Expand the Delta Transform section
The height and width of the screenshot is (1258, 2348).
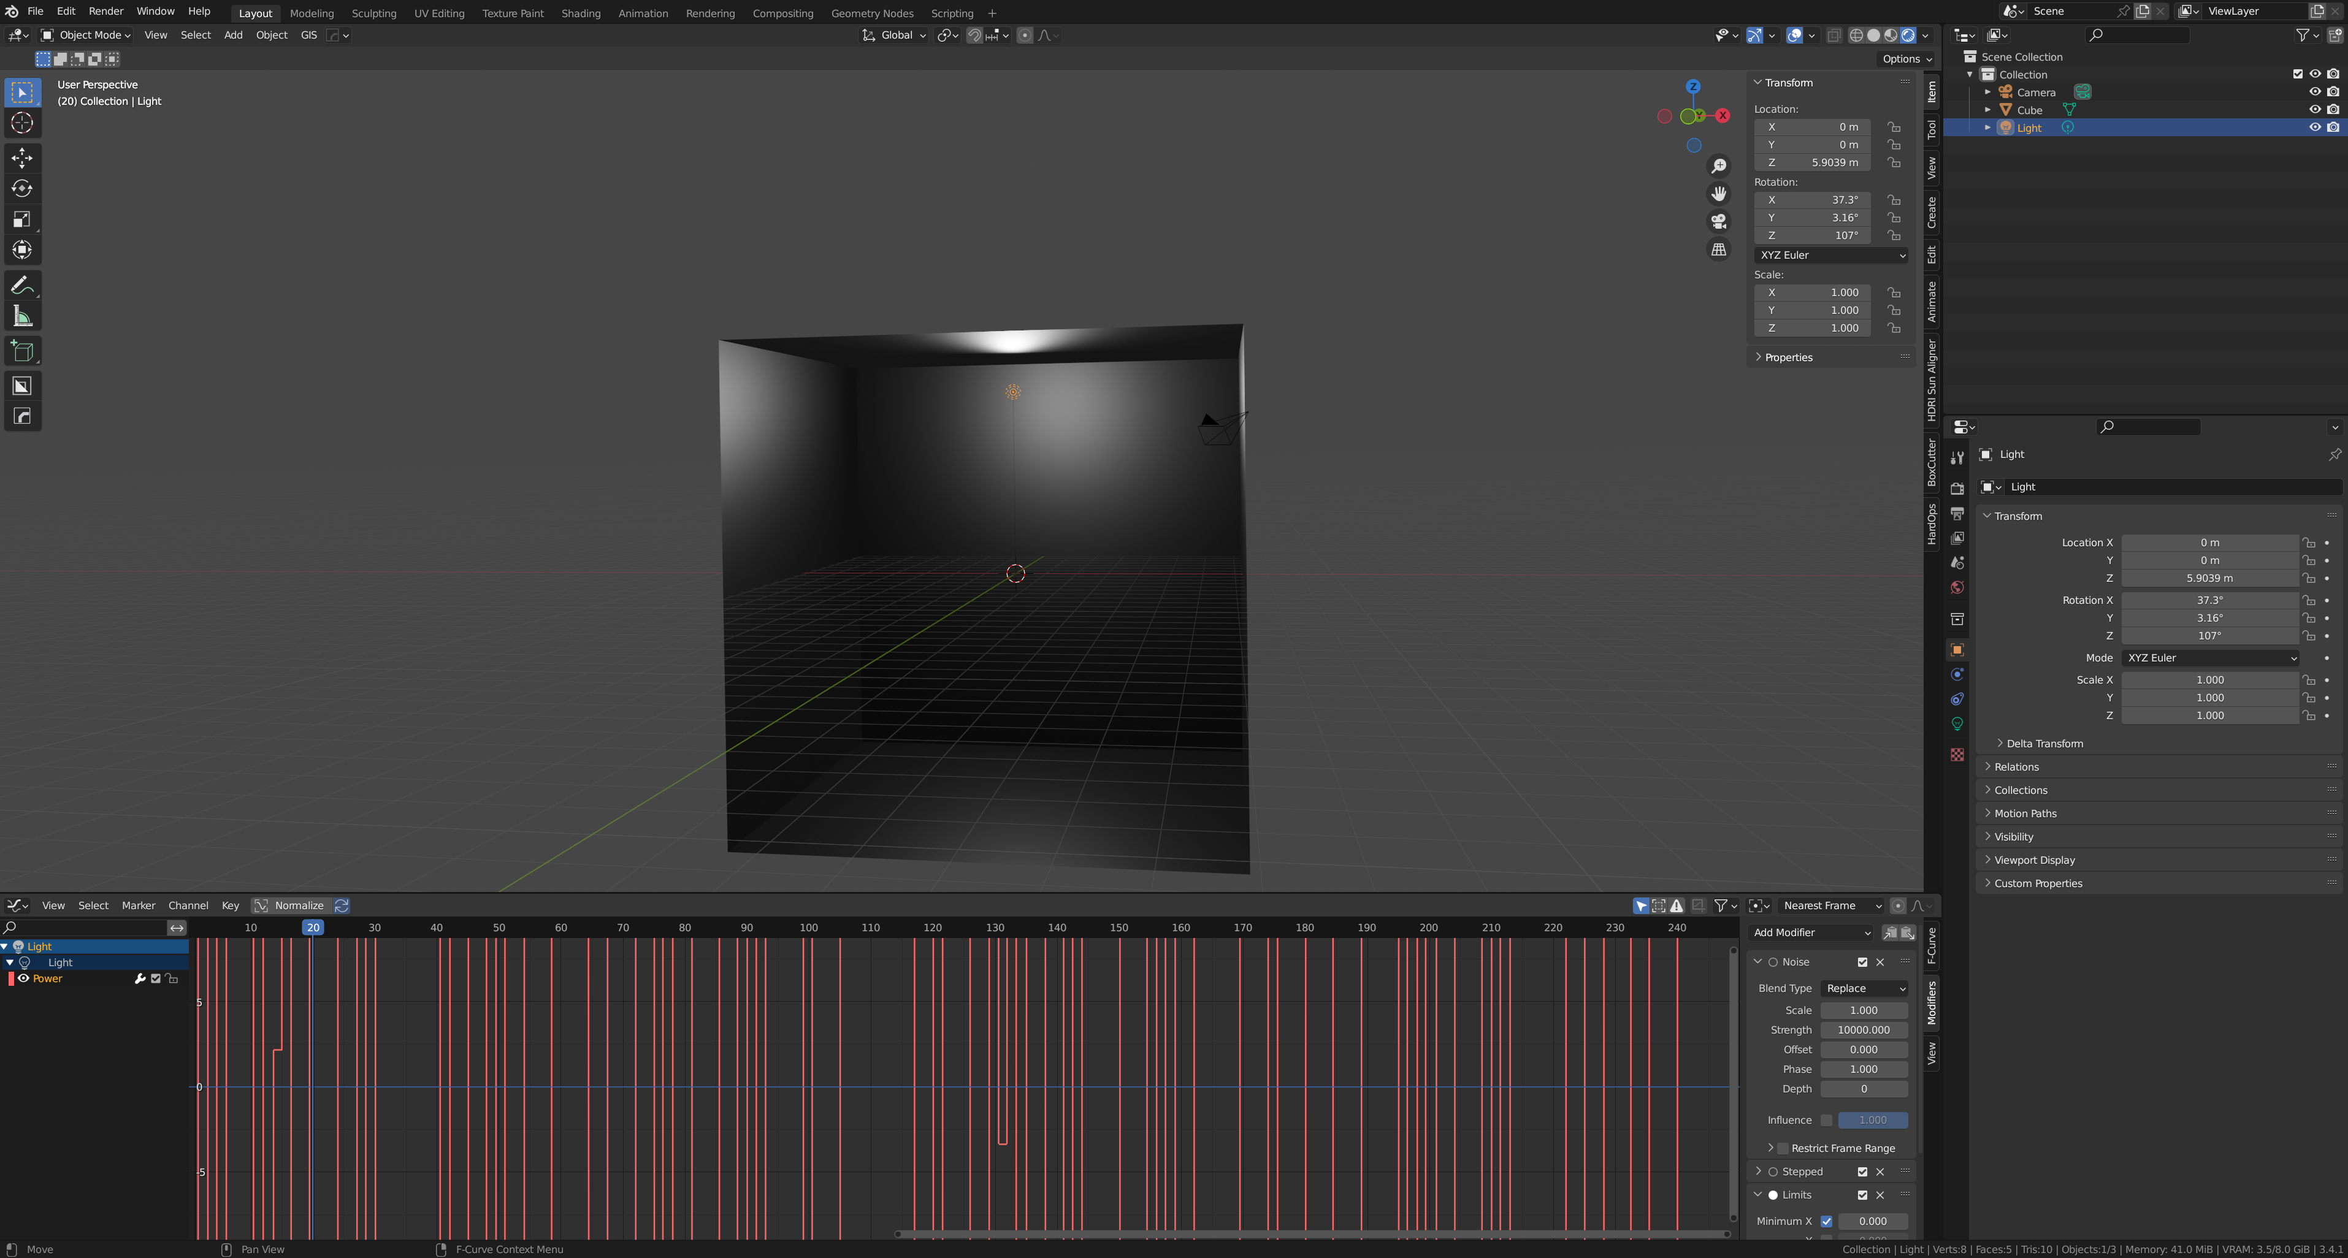click(x=2044, y=743)
